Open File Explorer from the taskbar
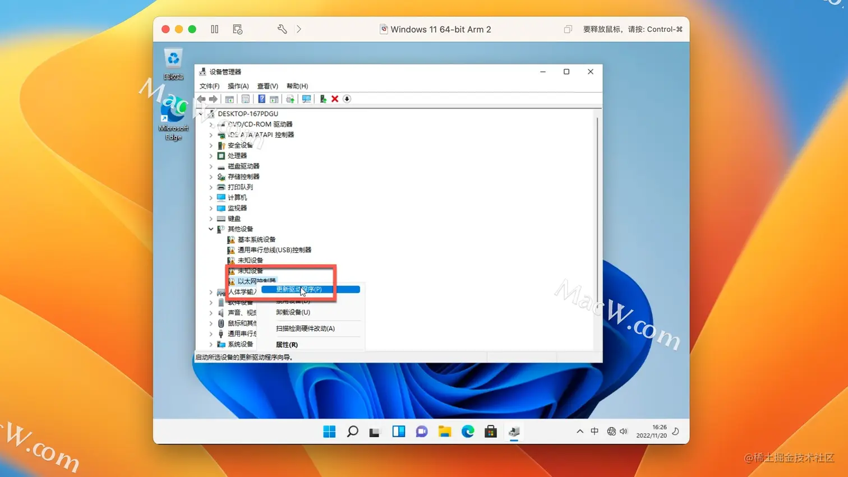848x477 pixels. [x=445, y=431]
